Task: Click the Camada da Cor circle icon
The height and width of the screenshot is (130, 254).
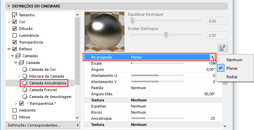Action: (x=25, y=69)
